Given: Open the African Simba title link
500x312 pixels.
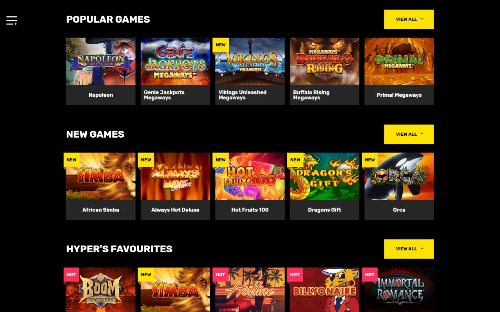Looking at the screenshot, I should coord(101,210).
